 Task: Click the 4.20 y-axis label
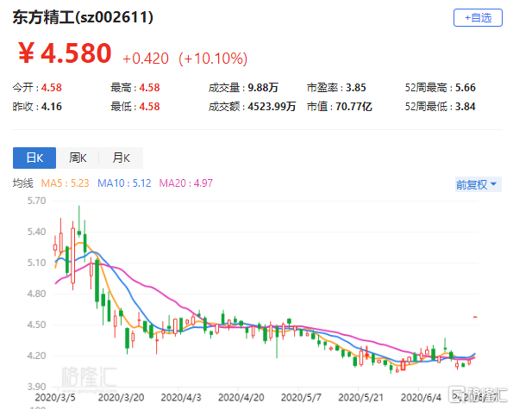pyautogui.click(x=36, y=356)
